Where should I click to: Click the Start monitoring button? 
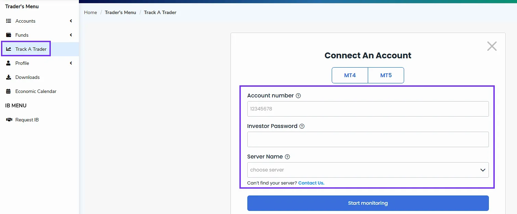tap(368, 203)
